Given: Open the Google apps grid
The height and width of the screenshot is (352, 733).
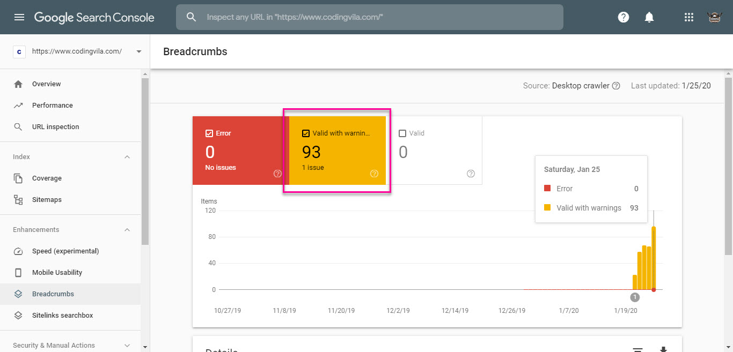Looking at the screenshot, I should click(x=689, y=17).
